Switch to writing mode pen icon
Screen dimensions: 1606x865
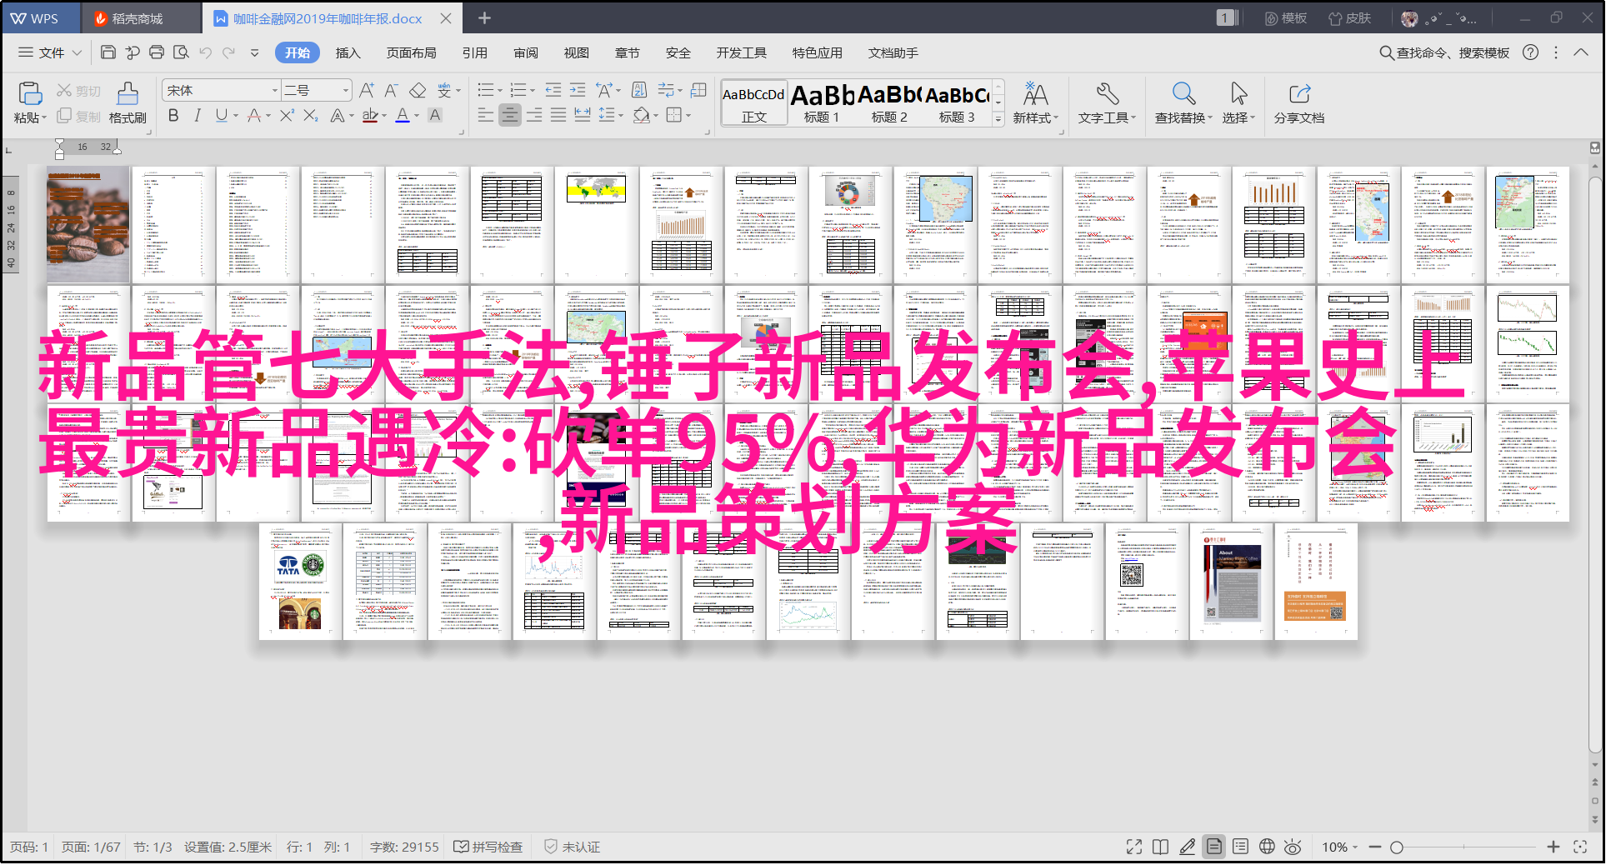coord(1188,847)
